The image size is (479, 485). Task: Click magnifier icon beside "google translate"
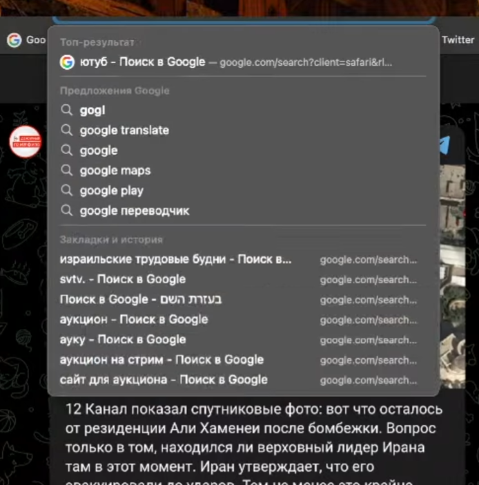click(66, 130)
